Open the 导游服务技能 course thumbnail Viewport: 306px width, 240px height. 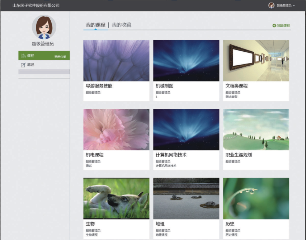pos(116,61)
